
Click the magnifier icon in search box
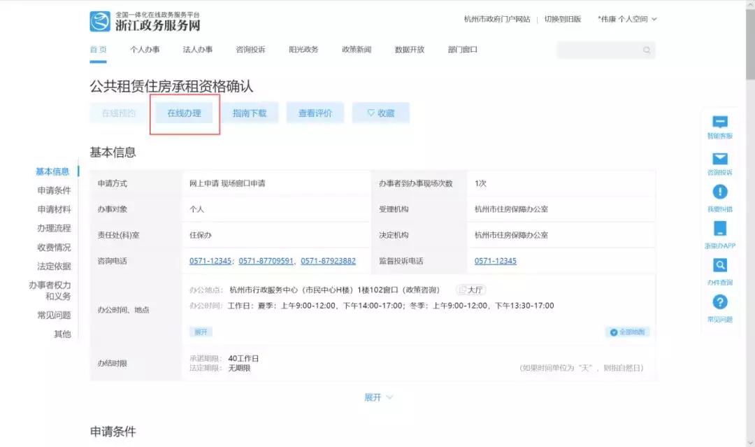point(645,50)
